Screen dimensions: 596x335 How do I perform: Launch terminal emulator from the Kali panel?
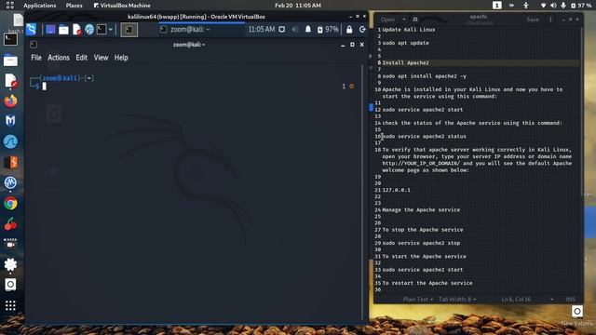[x=102, y=29]
